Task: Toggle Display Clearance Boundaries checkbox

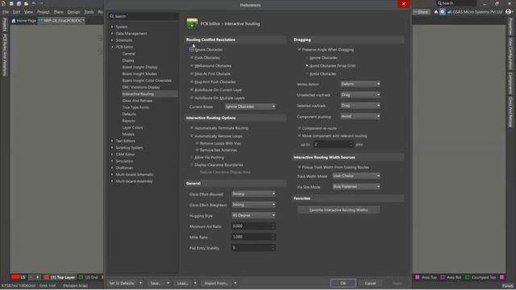Action: pyautogui.click(x=192, y=164)
